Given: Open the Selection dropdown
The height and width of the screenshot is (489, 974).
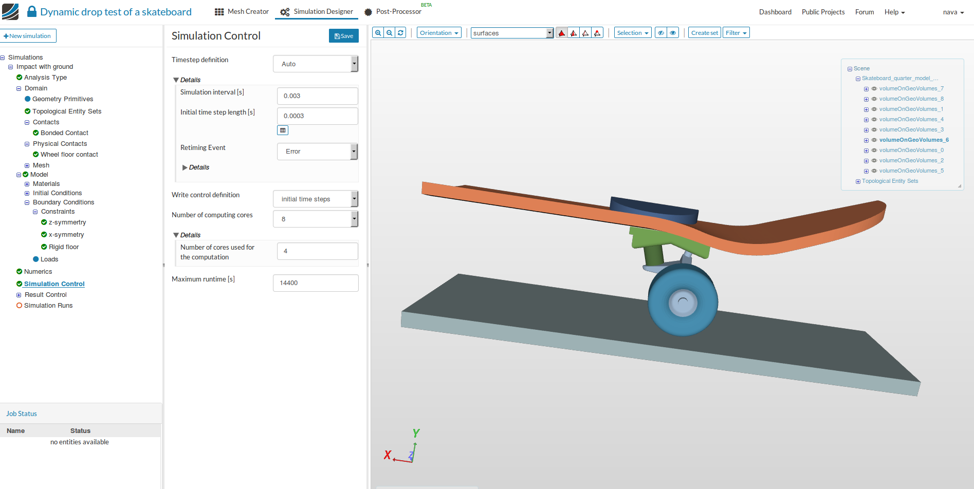Looking at the screenshot, I should 633,33.
